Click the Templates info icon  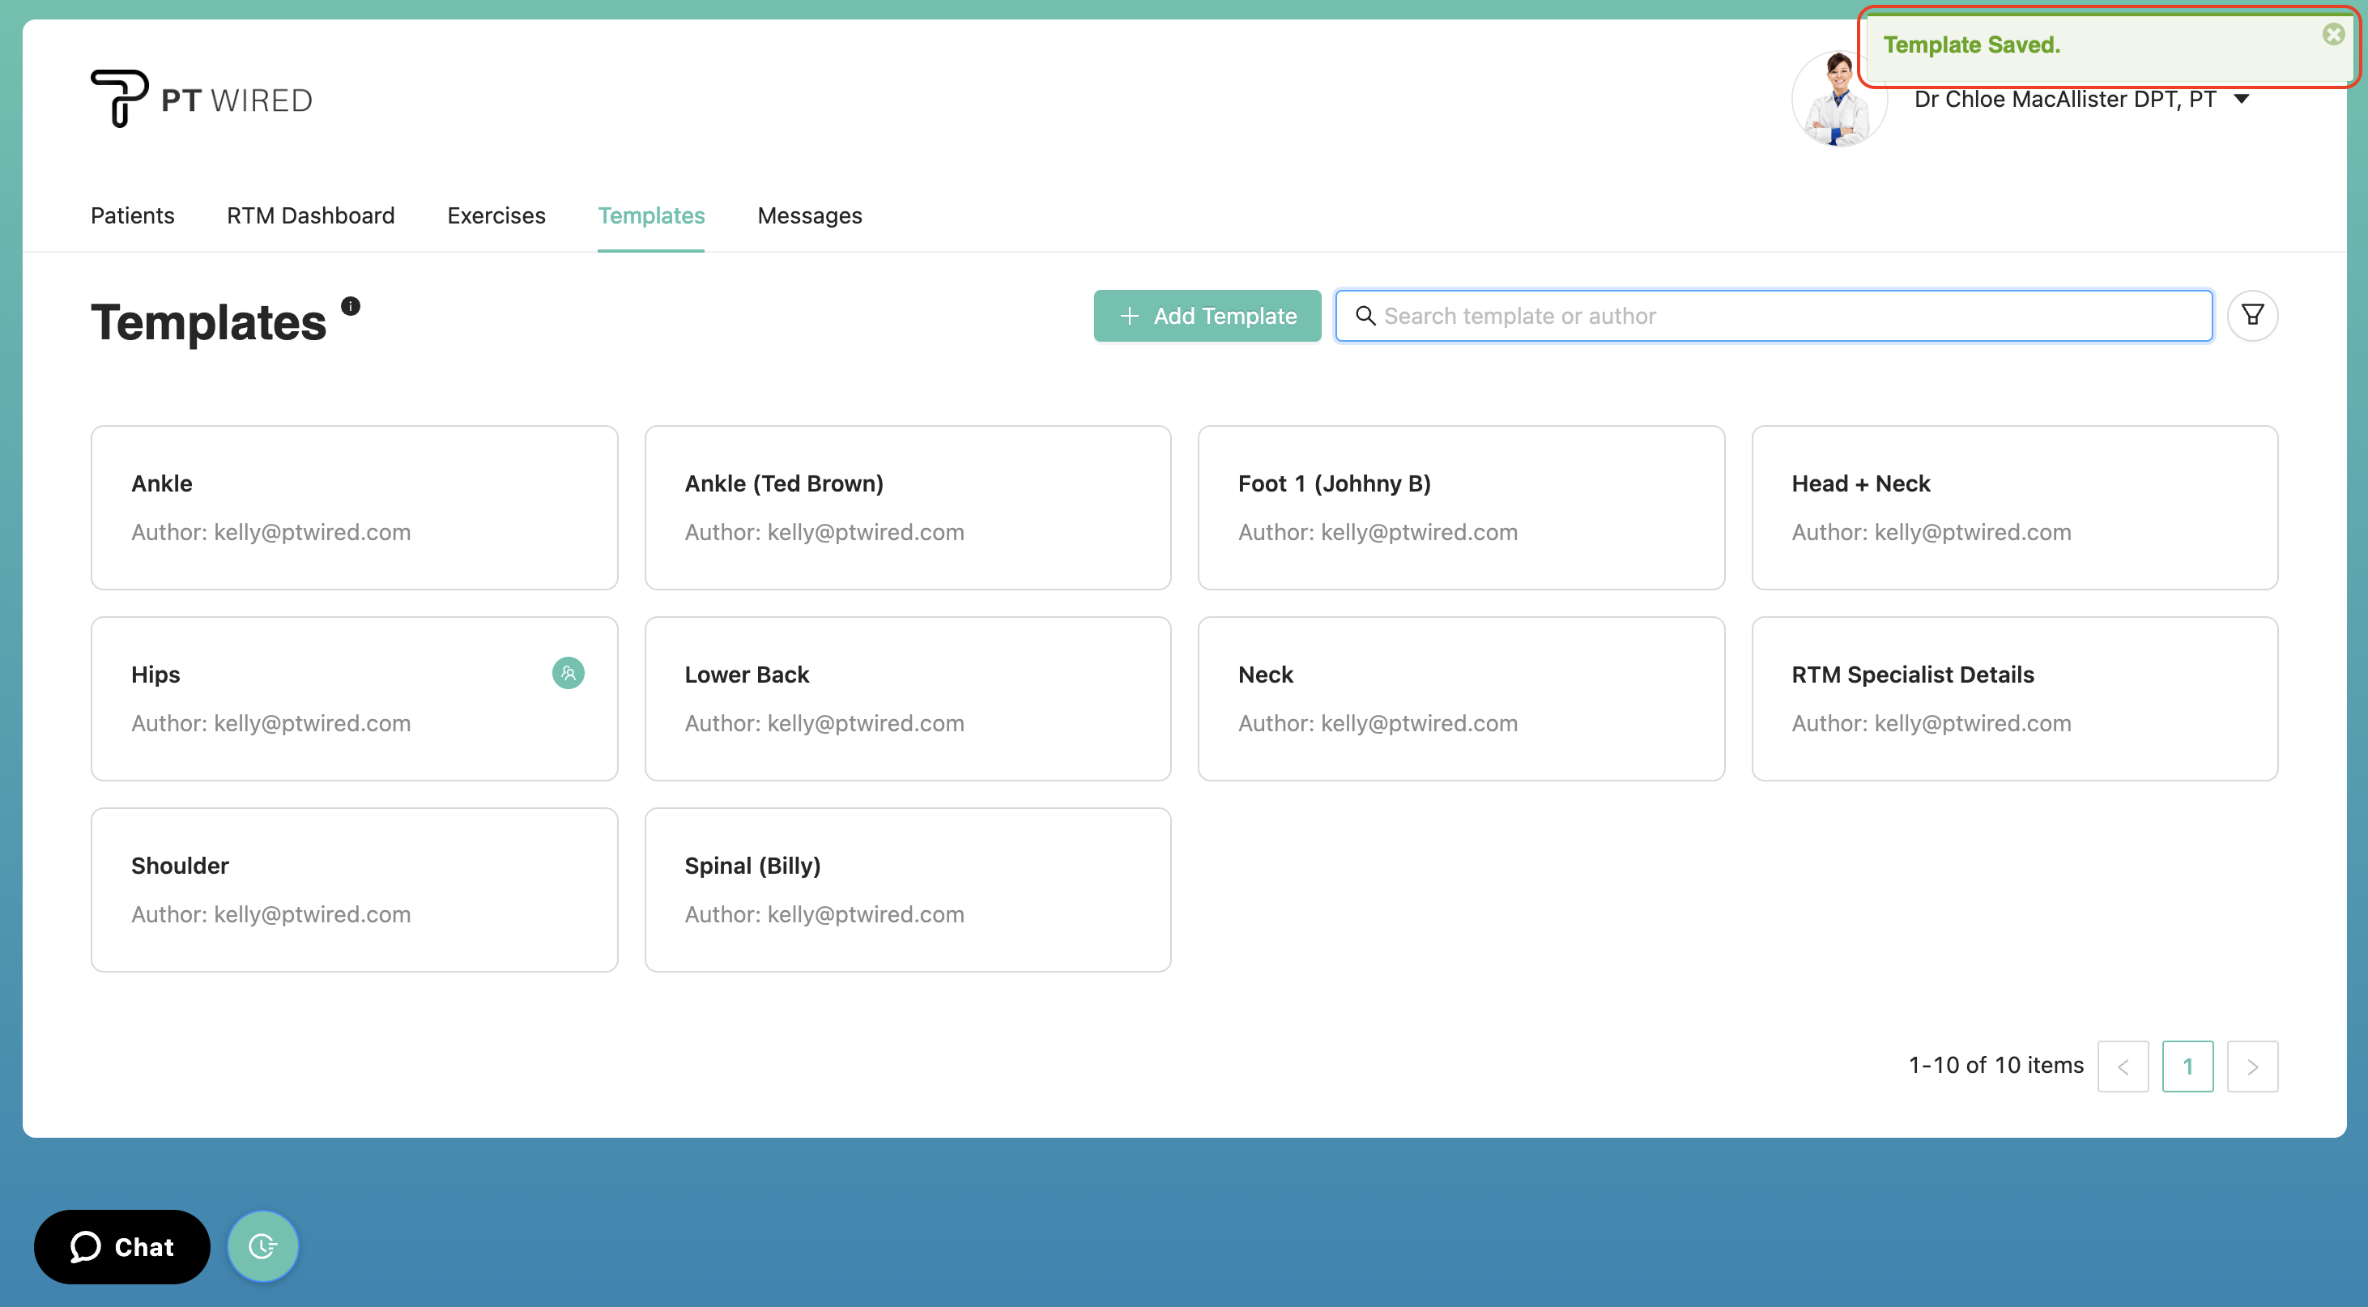(x=350, y=305)
